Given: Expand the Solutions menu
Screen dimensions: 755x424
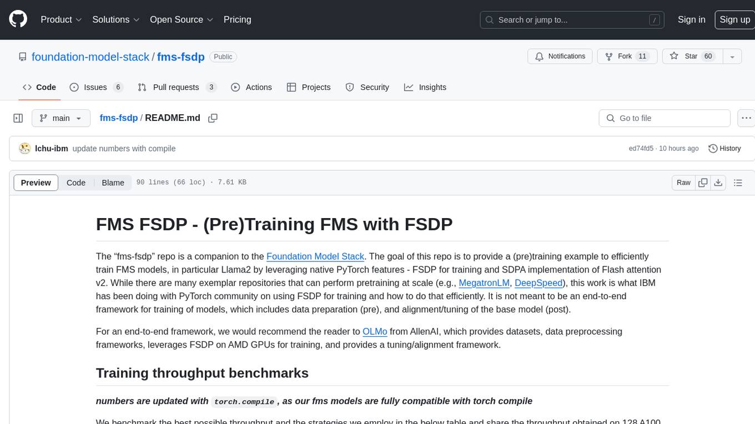Looking at the screenshot, I should [116, 19].
